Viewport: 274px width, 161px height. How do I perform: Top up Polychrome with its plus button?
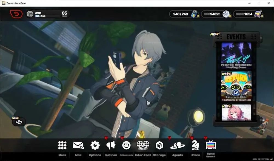(230, 16)
